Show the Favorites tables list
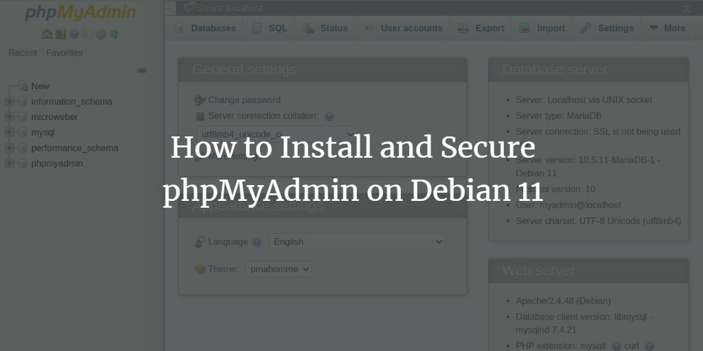The width and height of the screenshot is (703, 351). 65,53
